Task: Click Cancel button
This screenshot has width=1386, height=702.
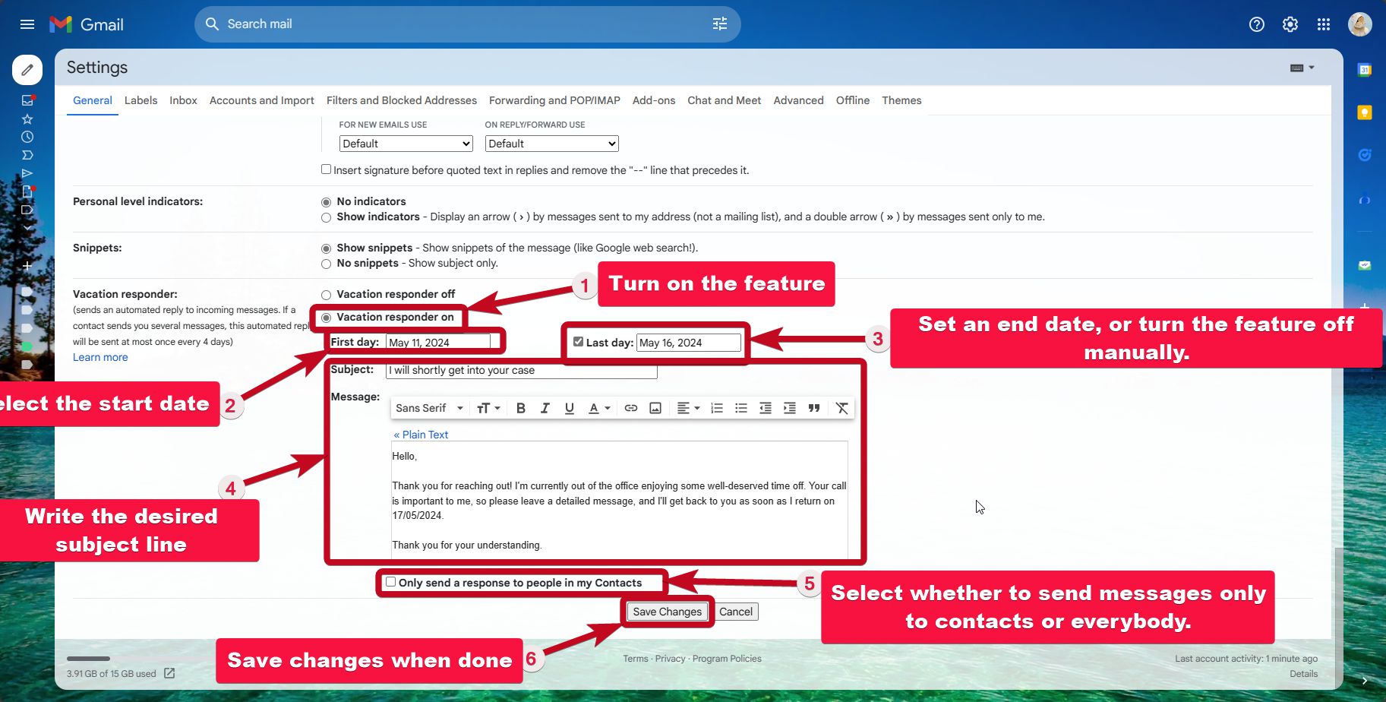Action: 736,612
